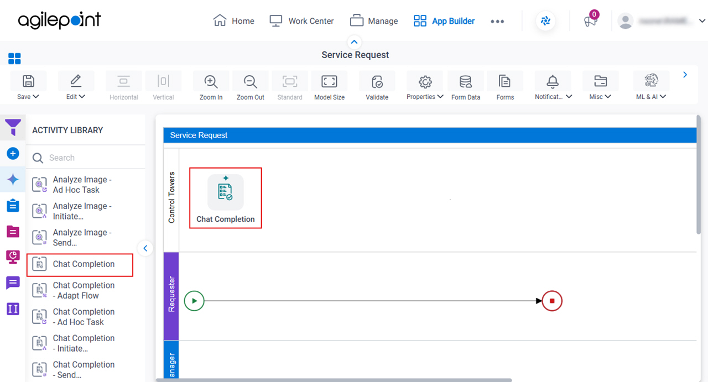Image resolution: width=708 pixels, height=382 pixels.
Task: Click the Notifications bell icon
Action: click(553, 81)
